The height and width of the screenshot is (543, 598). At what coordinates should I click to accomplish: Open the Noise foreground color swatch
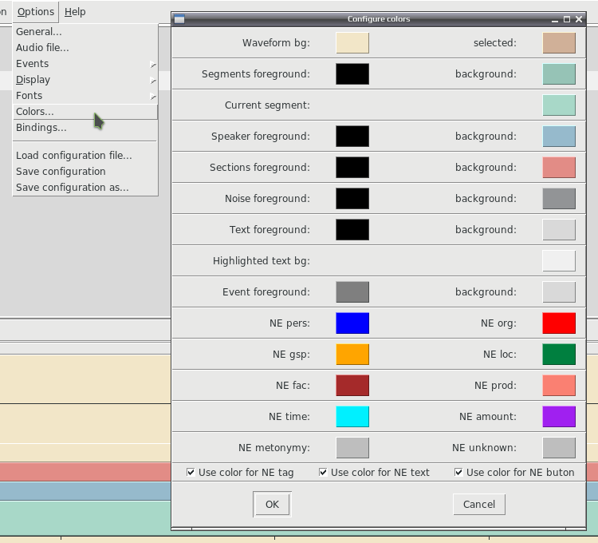click(352, 199)
